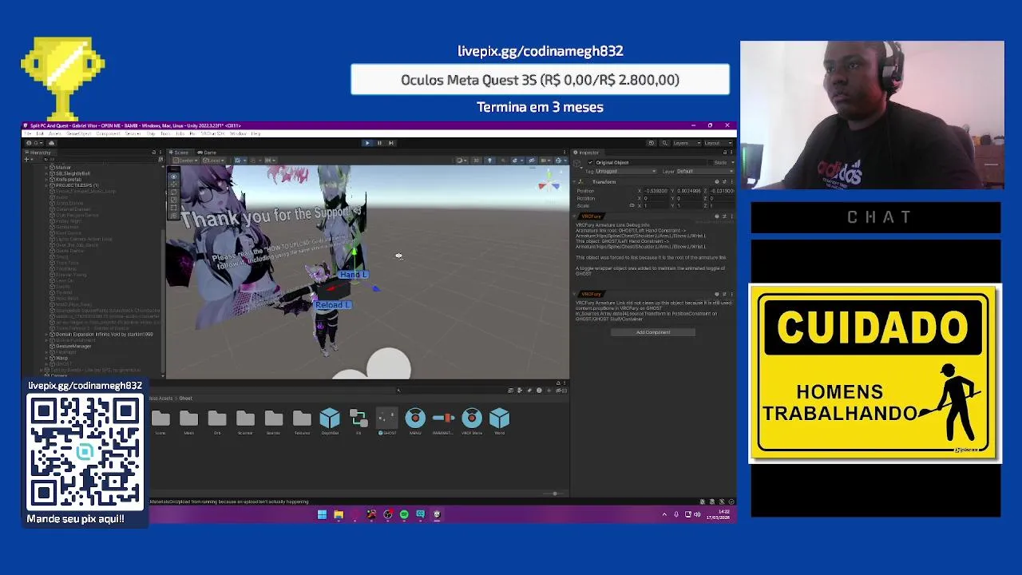Switch to the Game tab

click(207, 153)
